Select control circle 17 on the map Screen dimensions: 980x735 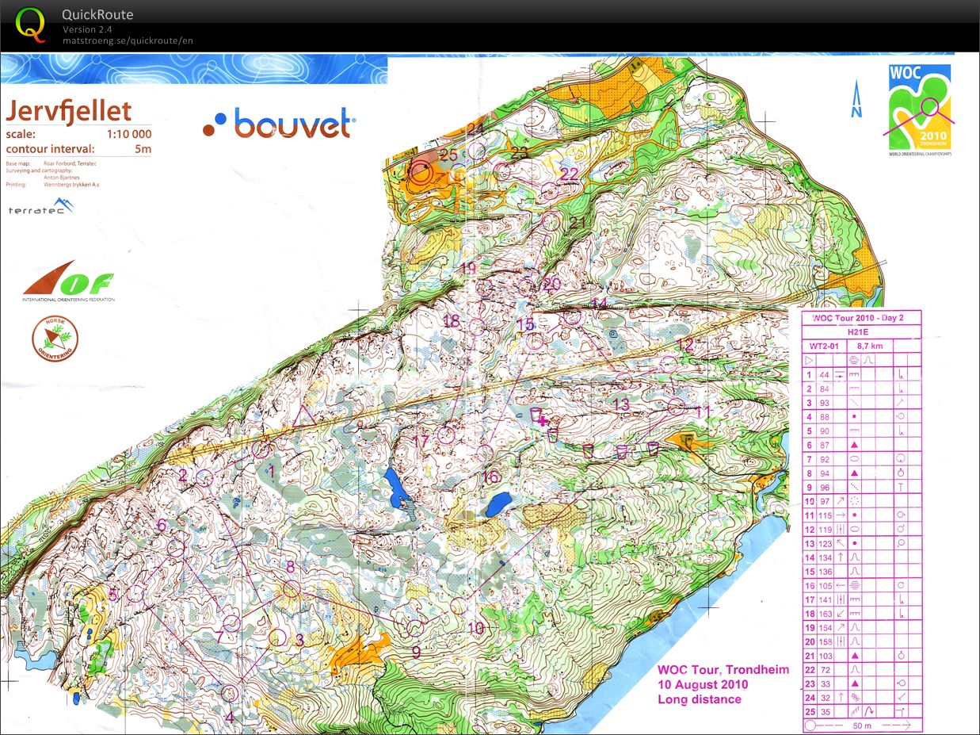tap(447, 434)
